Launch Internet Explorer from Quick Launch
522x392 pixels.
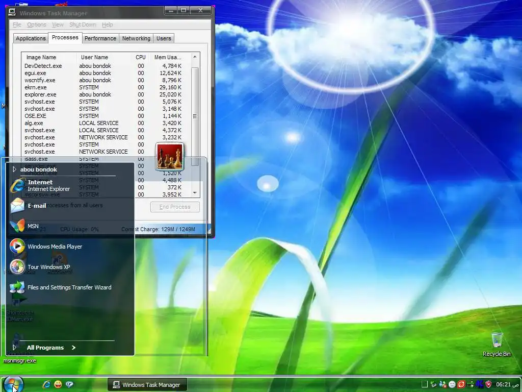click(x=46, y=384)
